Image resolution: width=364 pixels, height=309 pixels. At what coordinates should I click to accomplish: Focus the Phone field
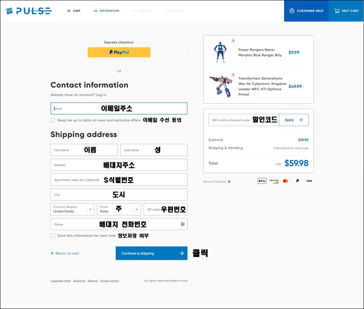pyautogui.click(x=119, y=224)
